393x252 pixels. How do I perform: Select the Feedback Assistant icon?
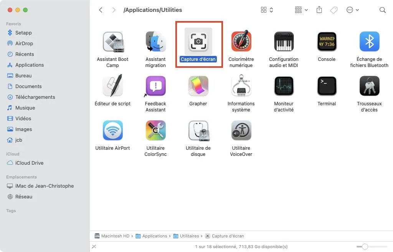pyautogui.click(x=155, y=86)
